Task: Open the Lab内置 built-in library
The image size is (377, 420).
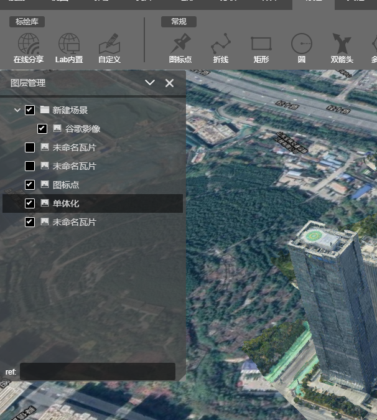Action: 69,48
